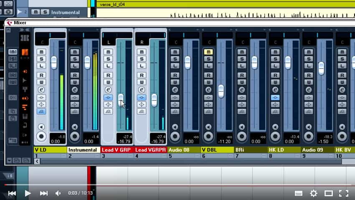Select the Audio 09 channel label

coord(317,150)
